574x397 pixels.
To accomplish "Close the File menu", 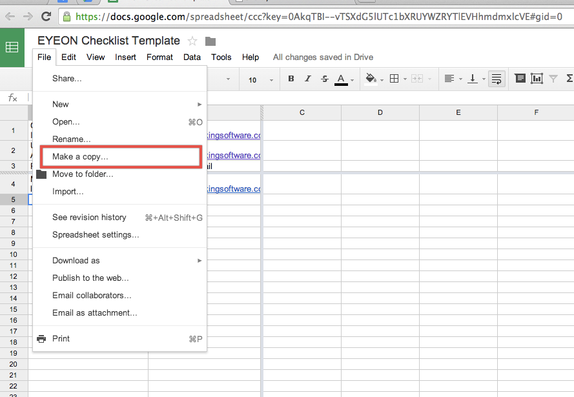I will coord(45,57).
